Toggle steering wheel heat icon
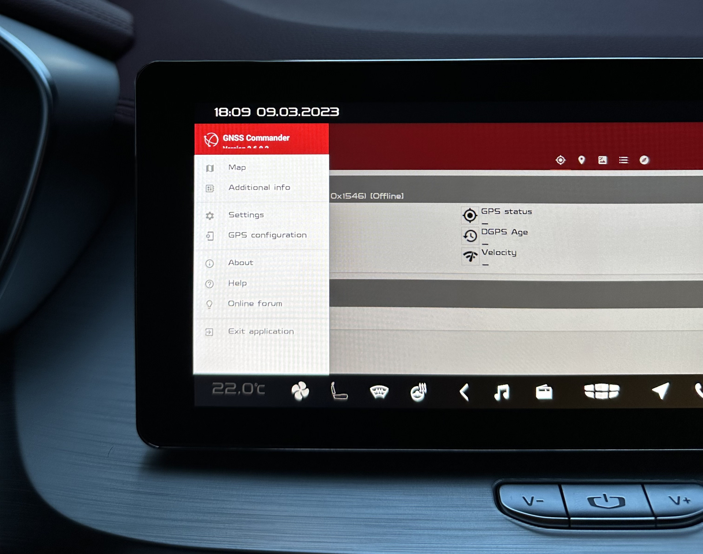This screenshot has width=703, height=554. [x=419, y=390]
